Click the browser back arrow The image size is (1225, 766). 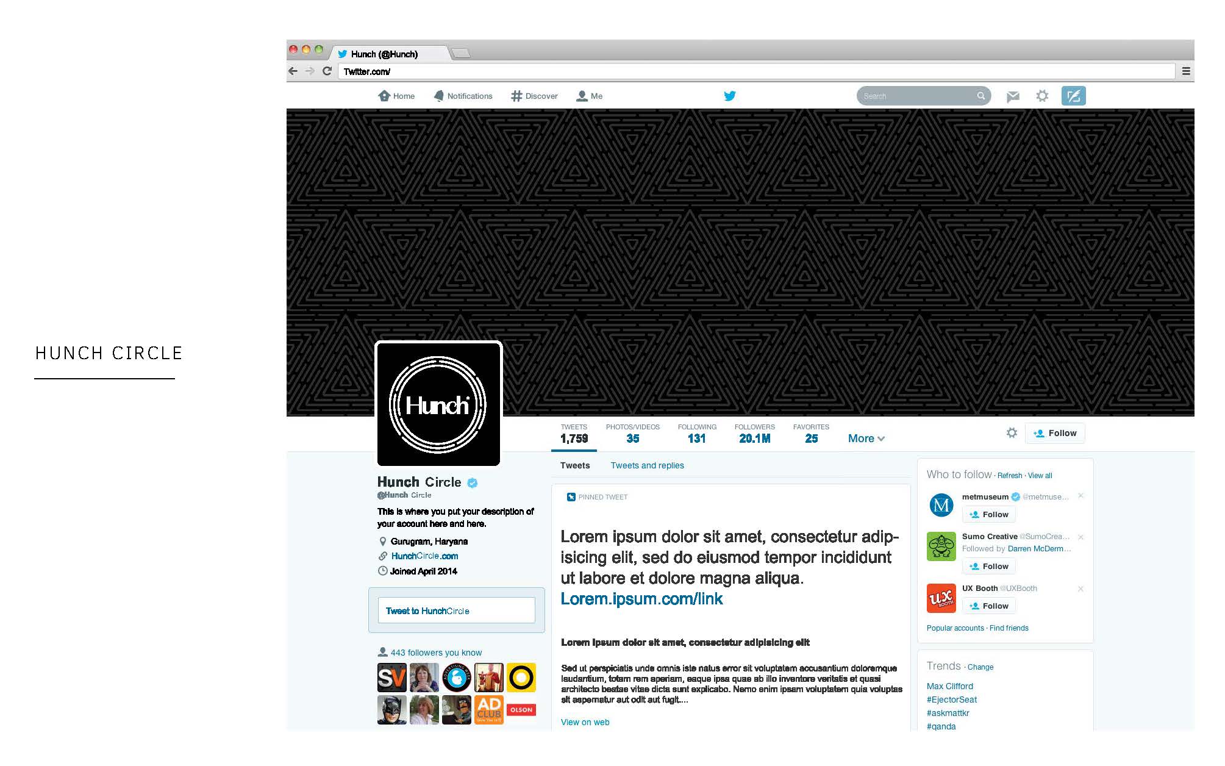[x=293, y=71]
